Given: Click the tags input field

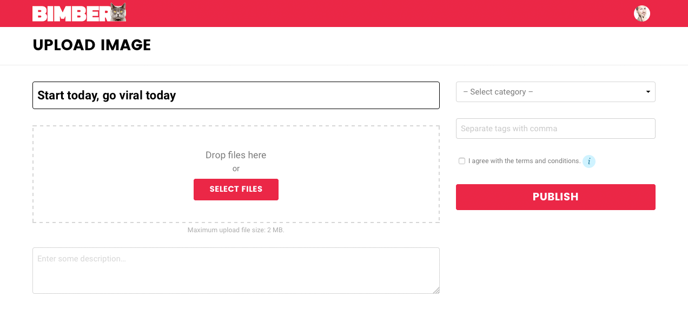Looking at the screenshot, I should pyautogui.click(x=555, y=129).
